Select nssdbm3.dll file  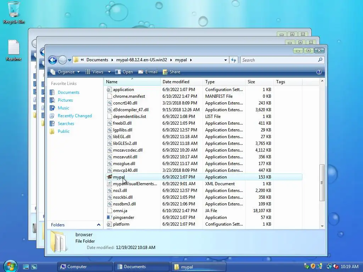pos(124,204)
